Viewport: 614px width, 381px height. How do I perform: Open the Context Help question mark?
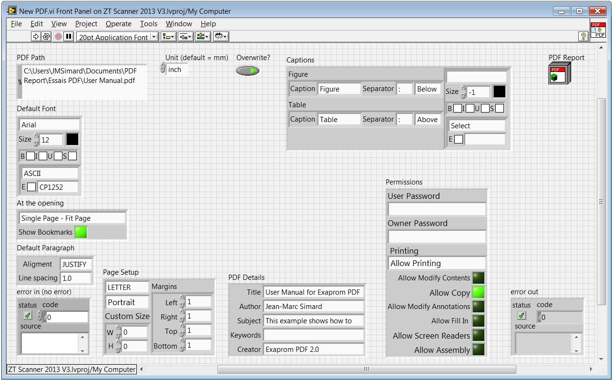(583, 37)
